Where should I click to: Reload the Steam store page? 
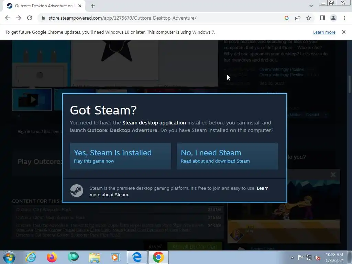(x=30, y=18)
